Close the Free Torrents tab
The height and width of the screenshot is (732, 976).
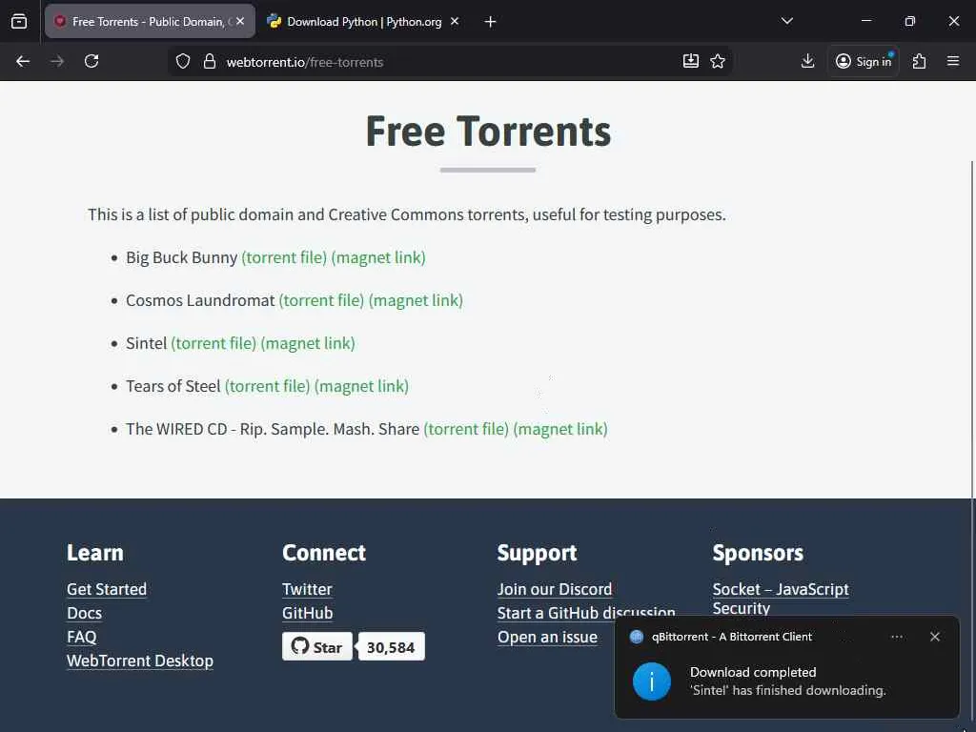240,21
